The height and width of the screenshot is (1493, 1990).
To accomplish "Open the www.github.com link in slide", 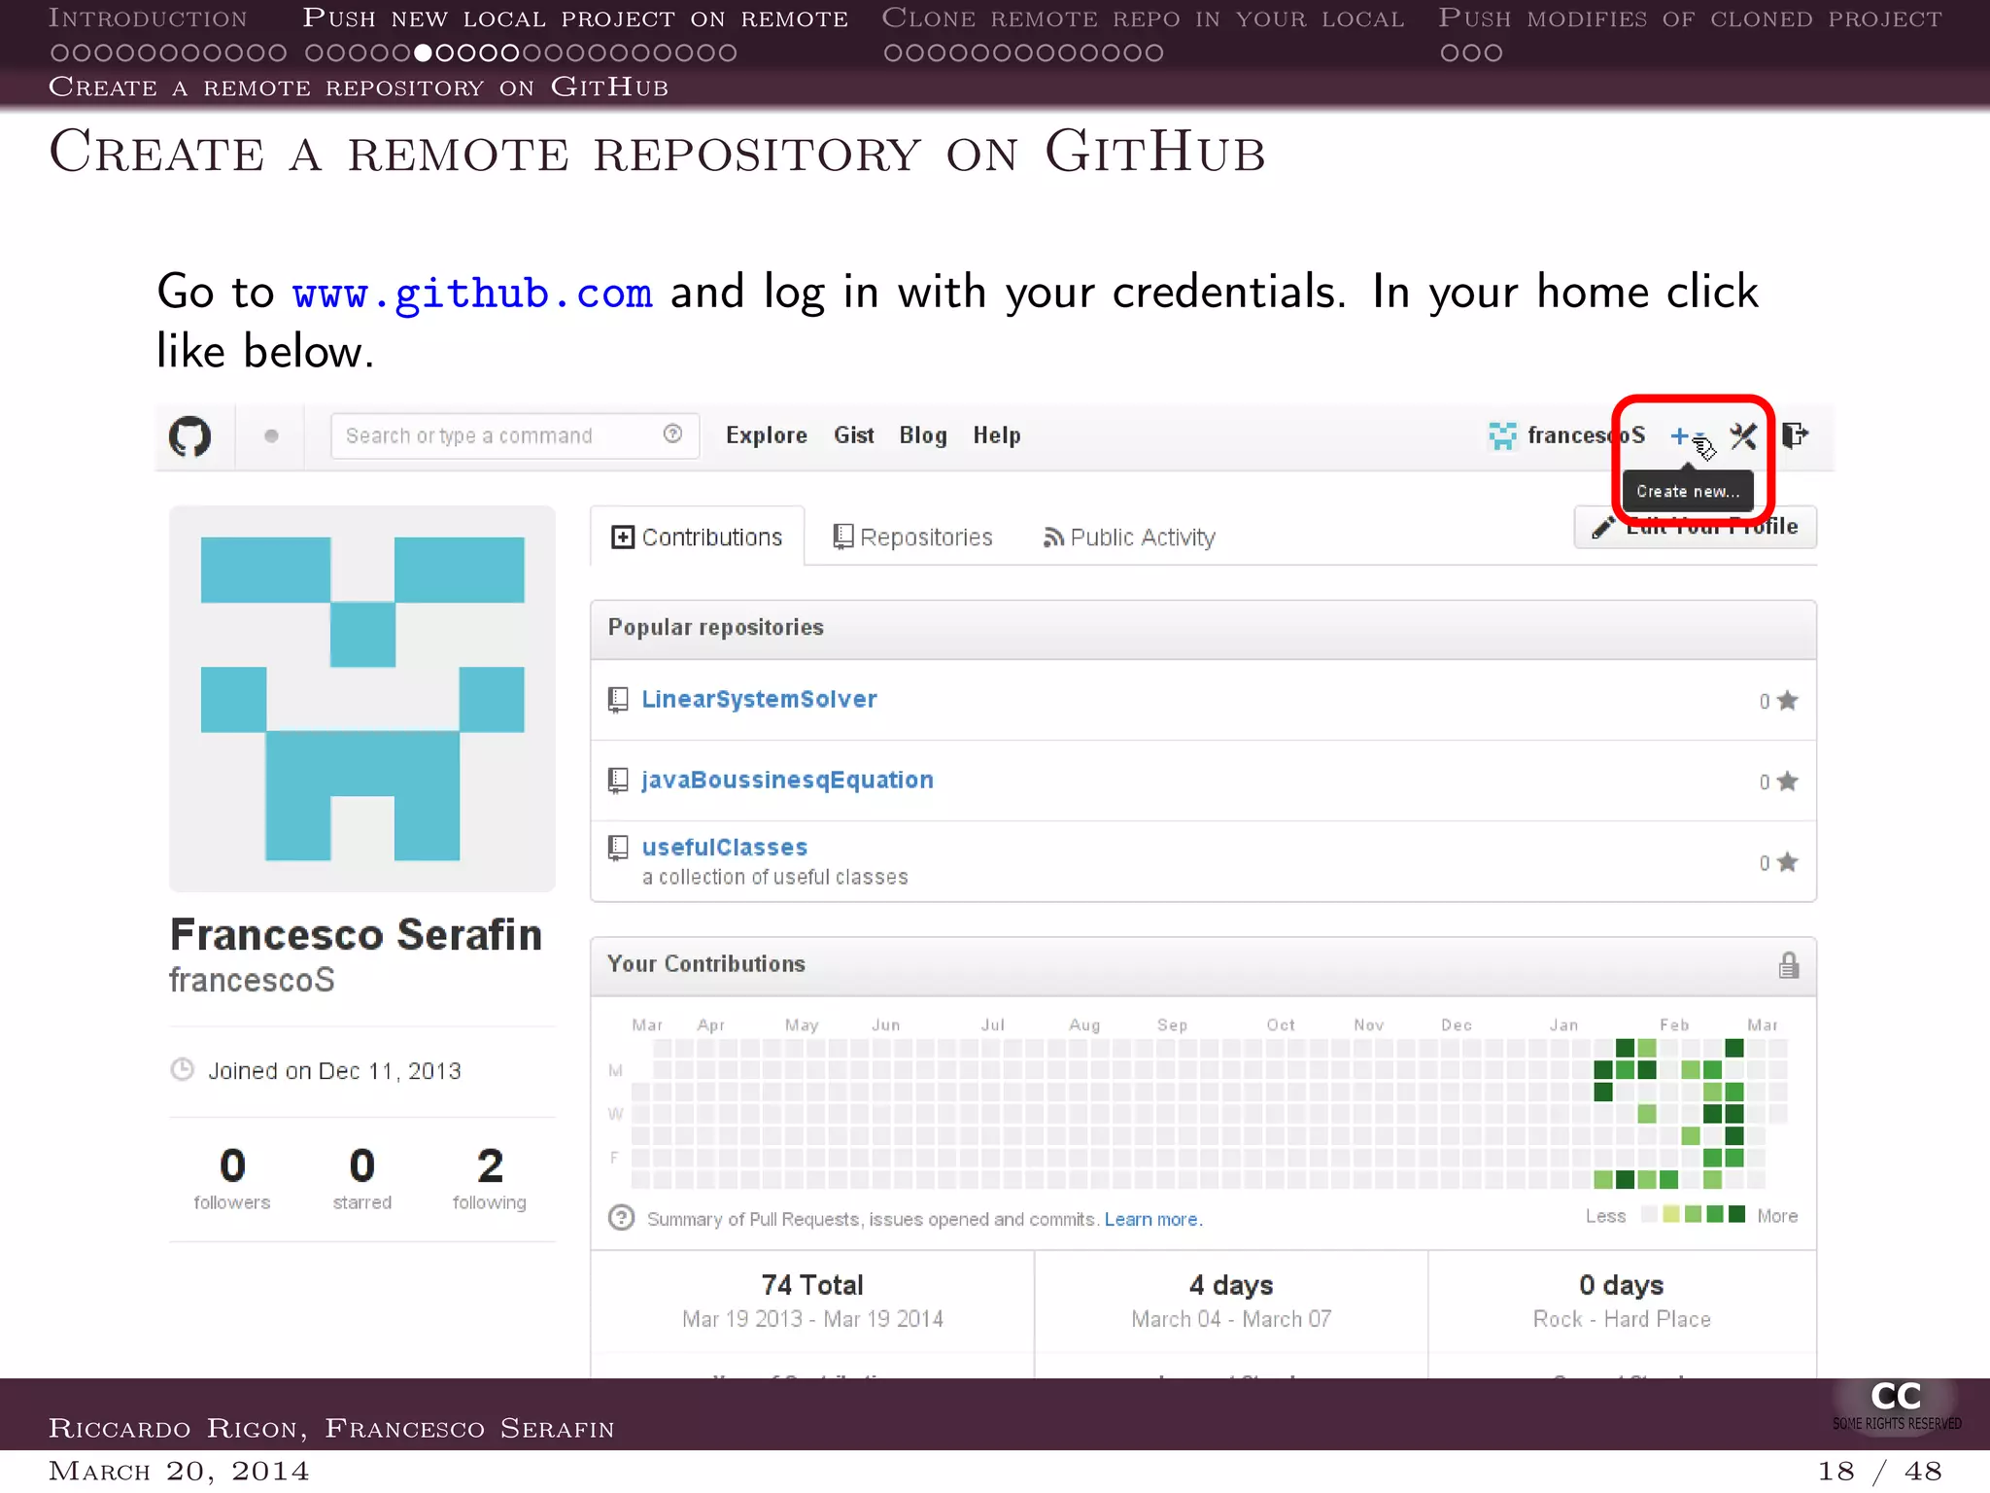I will tap(472, 293).
